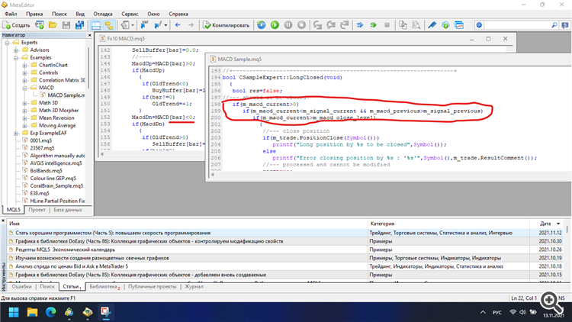The image size is (572, 322).
Task: Open article 'Рецепты MQL5 Экономический календарь'
Action: tap(66, 250)
